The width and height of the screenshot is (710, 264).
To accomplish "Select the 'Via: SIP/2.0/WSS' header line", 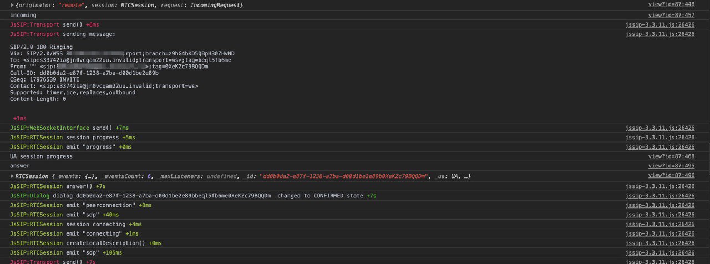I will pos(122,54).
